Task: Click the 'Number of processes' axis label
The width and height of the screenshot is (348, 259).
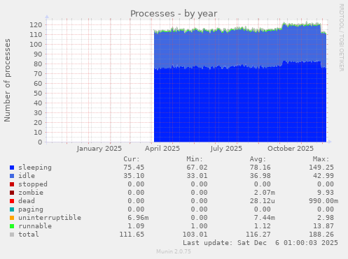Action: click(8, 80)
